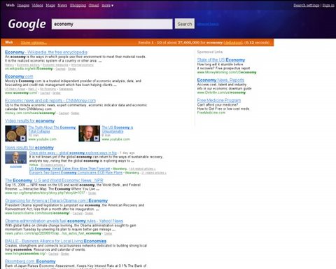
Task: View Cached version of BALLE result
Action: coord(53,254)
